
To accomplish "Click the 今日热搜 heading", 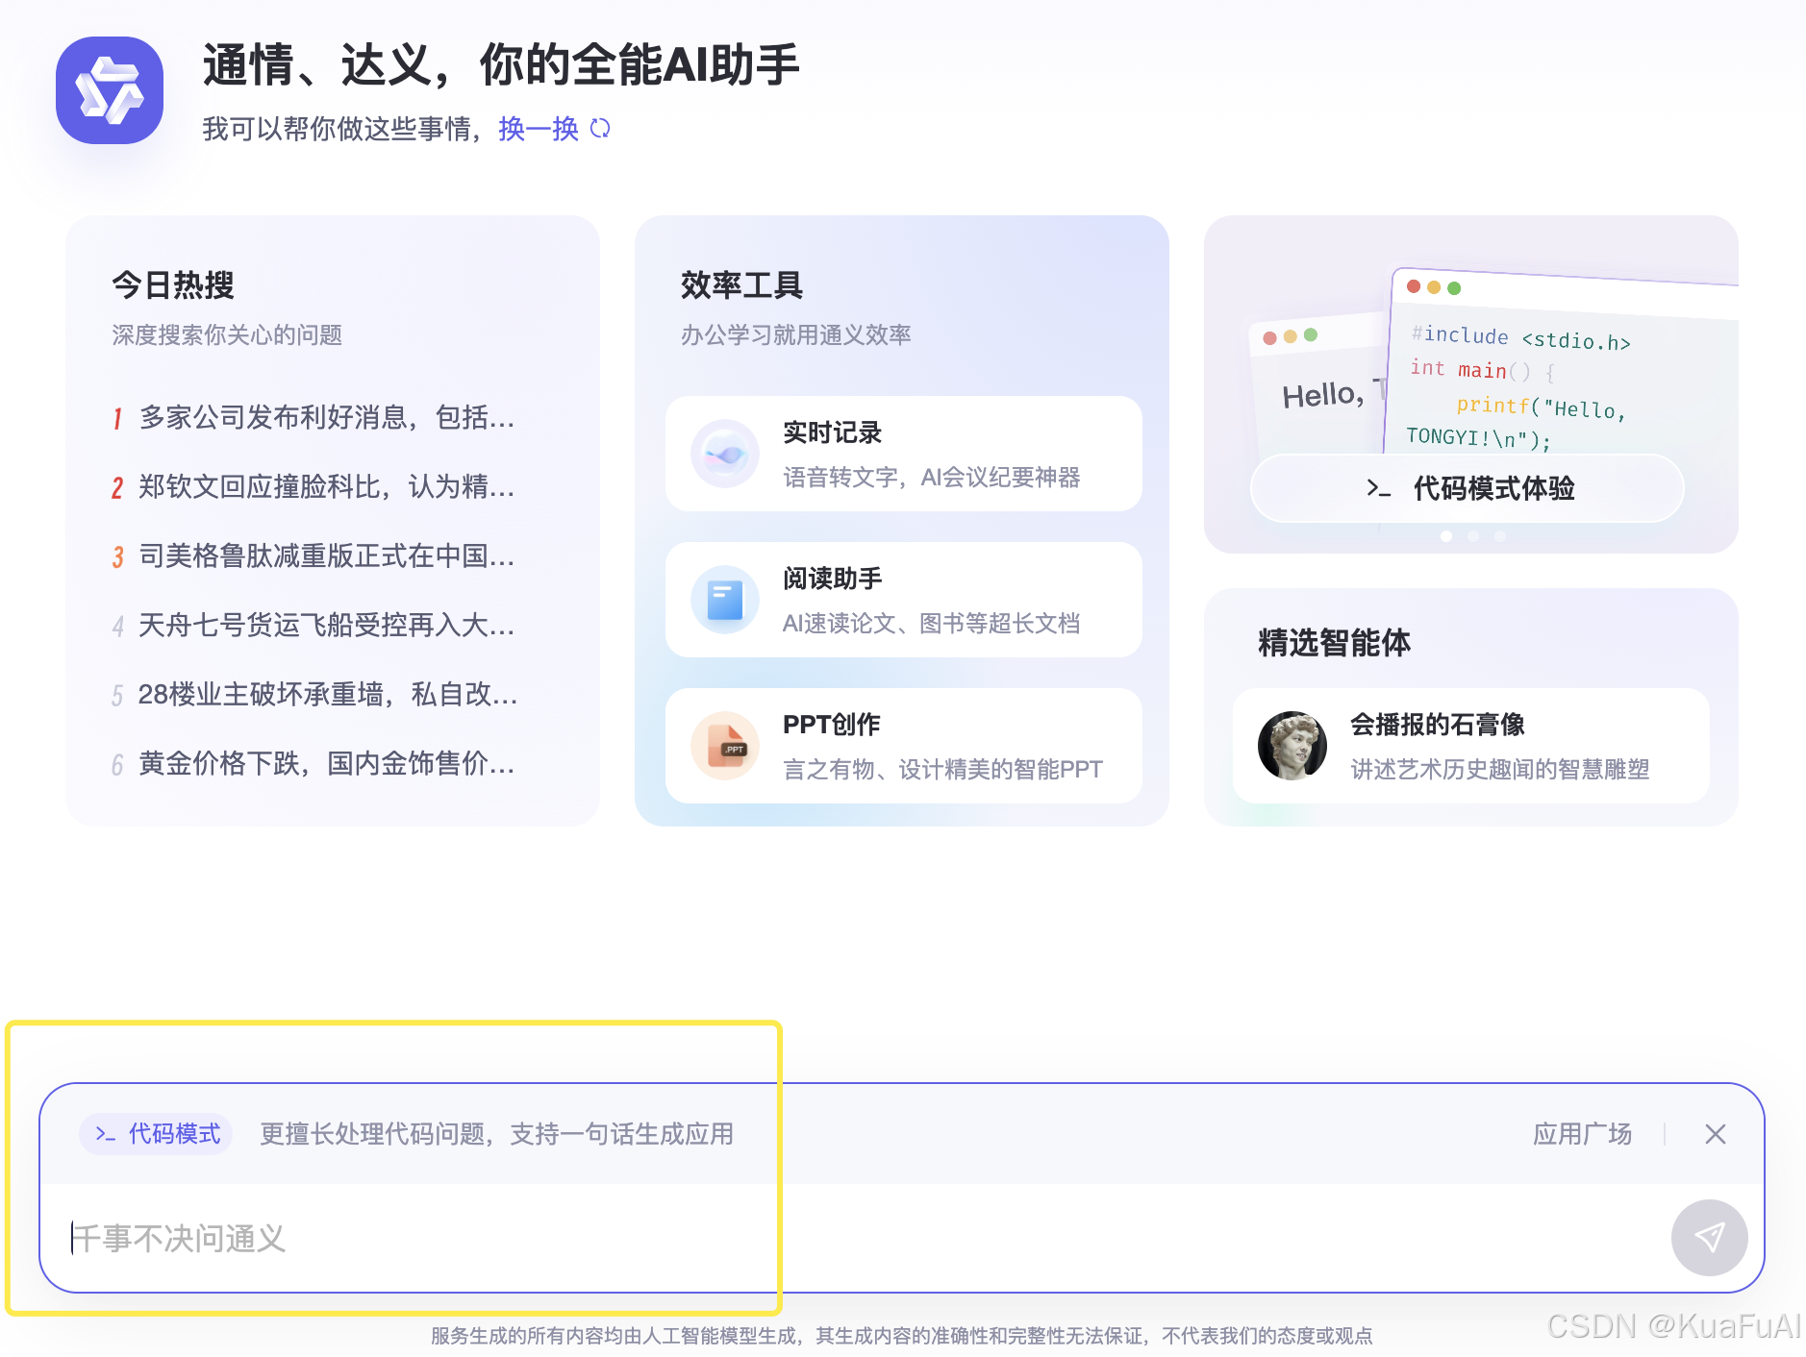I will pyautogui.click(x=173, y=284).
